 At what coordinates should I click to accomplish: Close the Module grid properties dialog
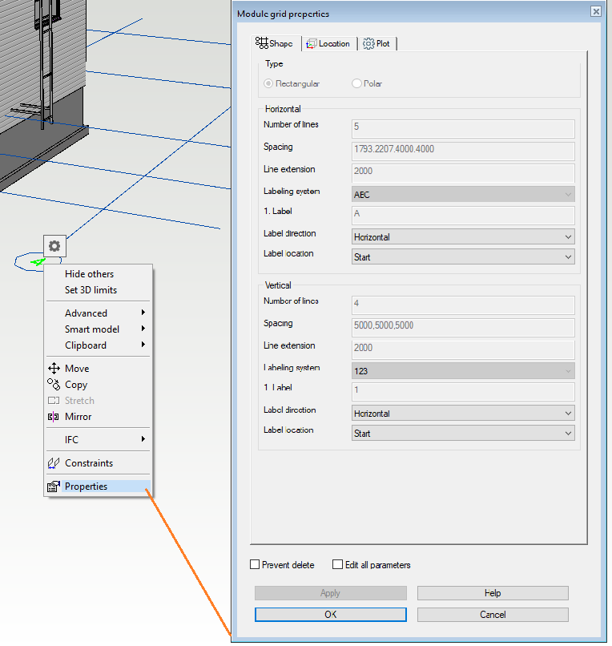[x=595, y=12]
